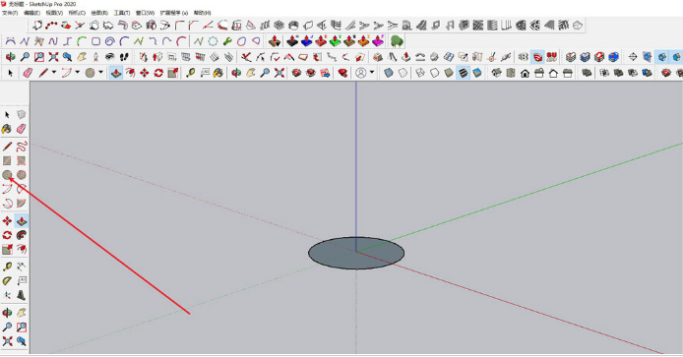
Task: Open the 文件(F) menu
Action: 10,13
